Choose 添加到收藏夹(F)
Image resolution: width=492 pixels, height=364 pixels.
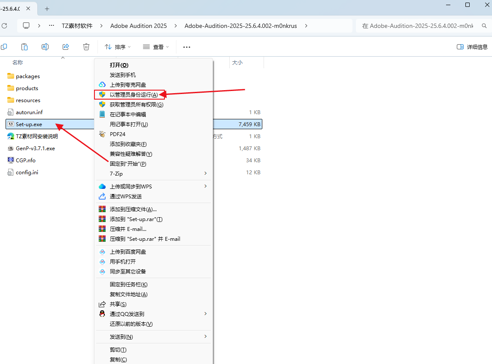pyautogui.click(x=154, y=144)
